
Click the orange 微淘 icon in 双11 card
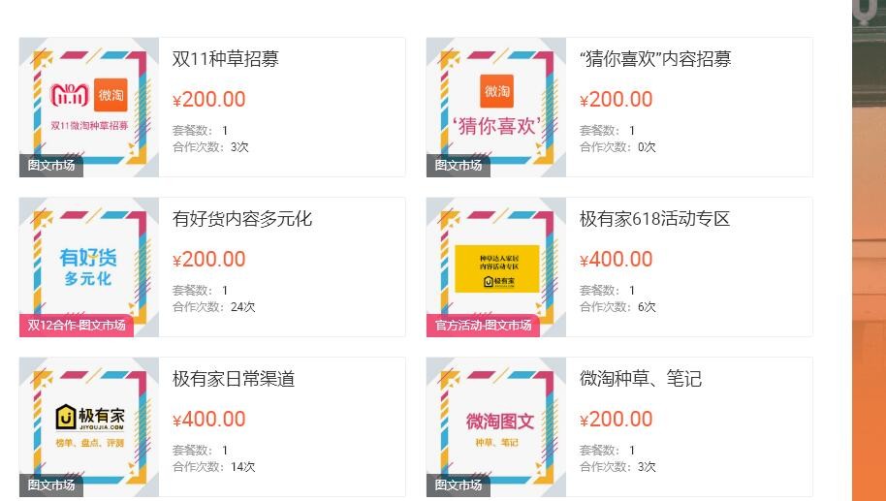click(x=111, y=94)
